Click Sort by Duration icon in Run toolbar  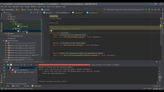coord(18,65)
